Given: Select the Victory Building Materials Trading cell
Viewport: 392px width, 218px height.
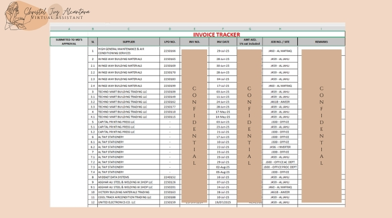Looking at the screenshot, I should pos(129,192).
